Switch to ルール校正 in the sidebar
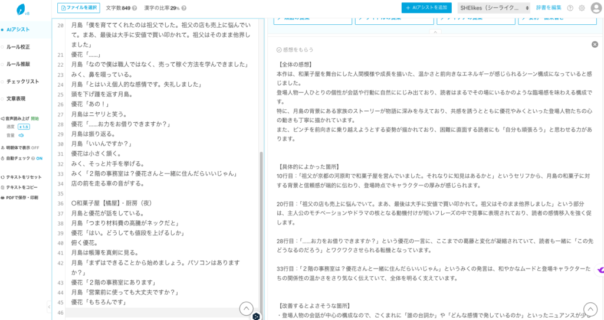The width and height of the screenshot is (604, 320). point(18,47)
